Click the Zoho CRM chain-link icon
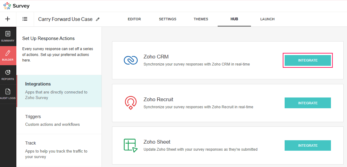 pyautogui.click(x=131, y=60)
